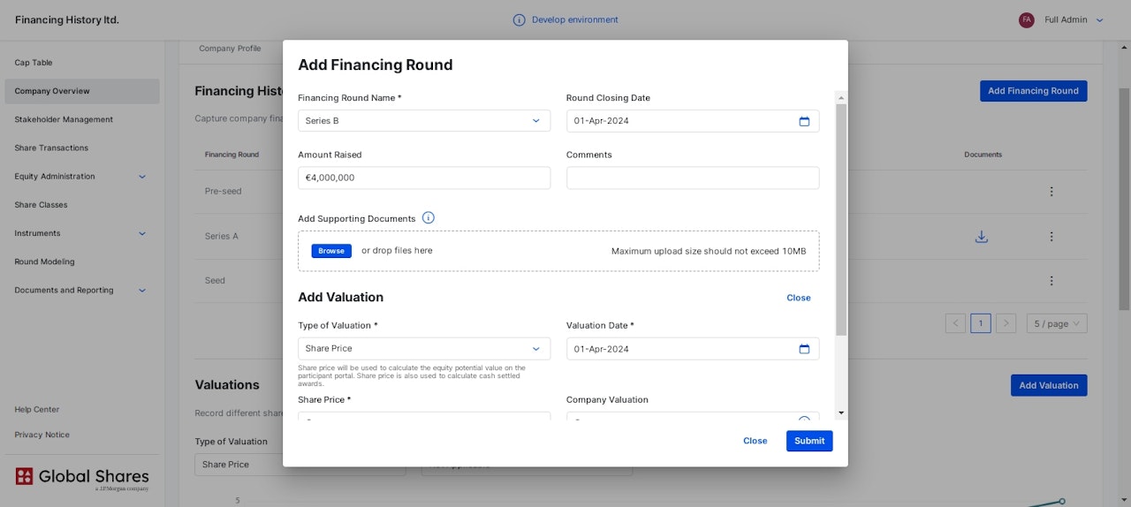Open the Valuation Date calendar picker
Screen dimensions: 1131x507
point(804,349)
